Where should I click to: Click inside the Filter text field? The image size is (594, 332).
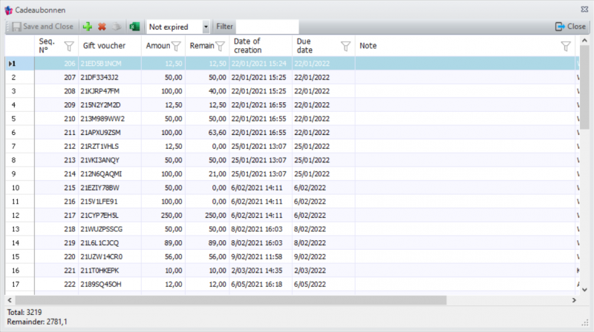pos(267,27)
